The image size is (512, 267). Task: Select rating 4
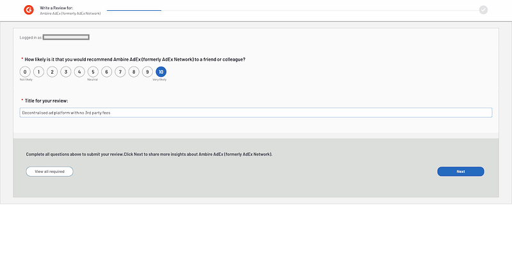pos(79,72)
